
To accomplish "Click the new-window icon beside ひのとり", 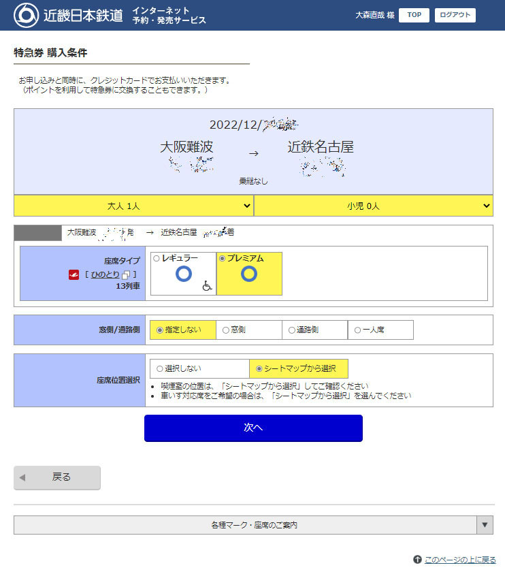I will [x=126, y=274].
